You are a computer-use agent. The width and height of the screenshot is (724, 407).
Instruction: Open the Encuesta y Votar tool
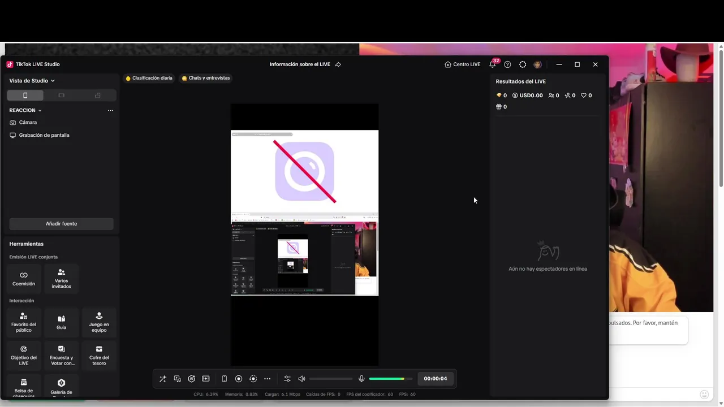pyautogui.click(x=61, y=356)
